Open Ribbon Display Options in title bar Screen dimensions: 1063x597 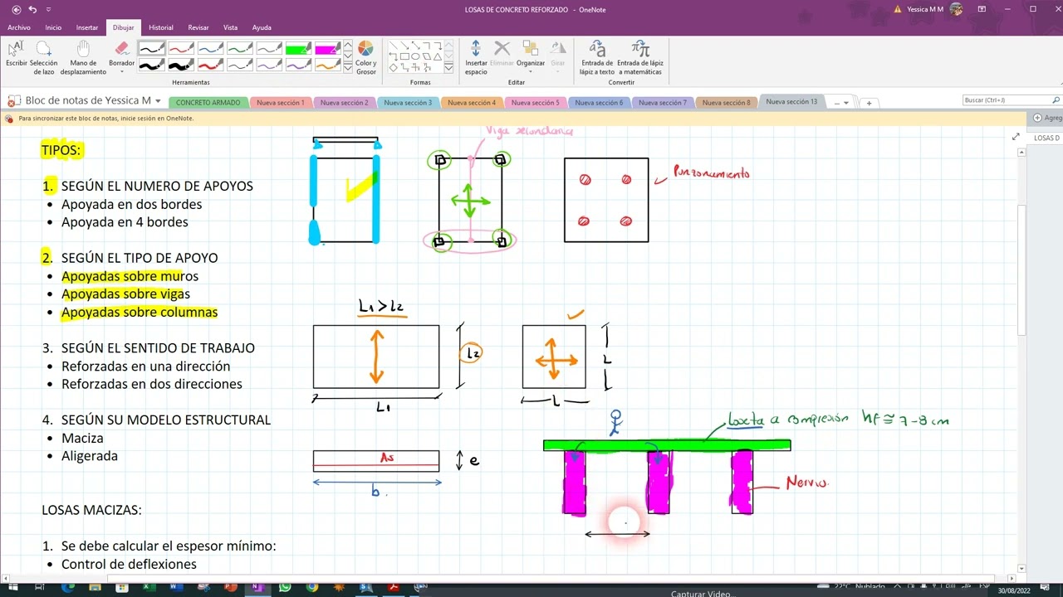pos(982,9)
